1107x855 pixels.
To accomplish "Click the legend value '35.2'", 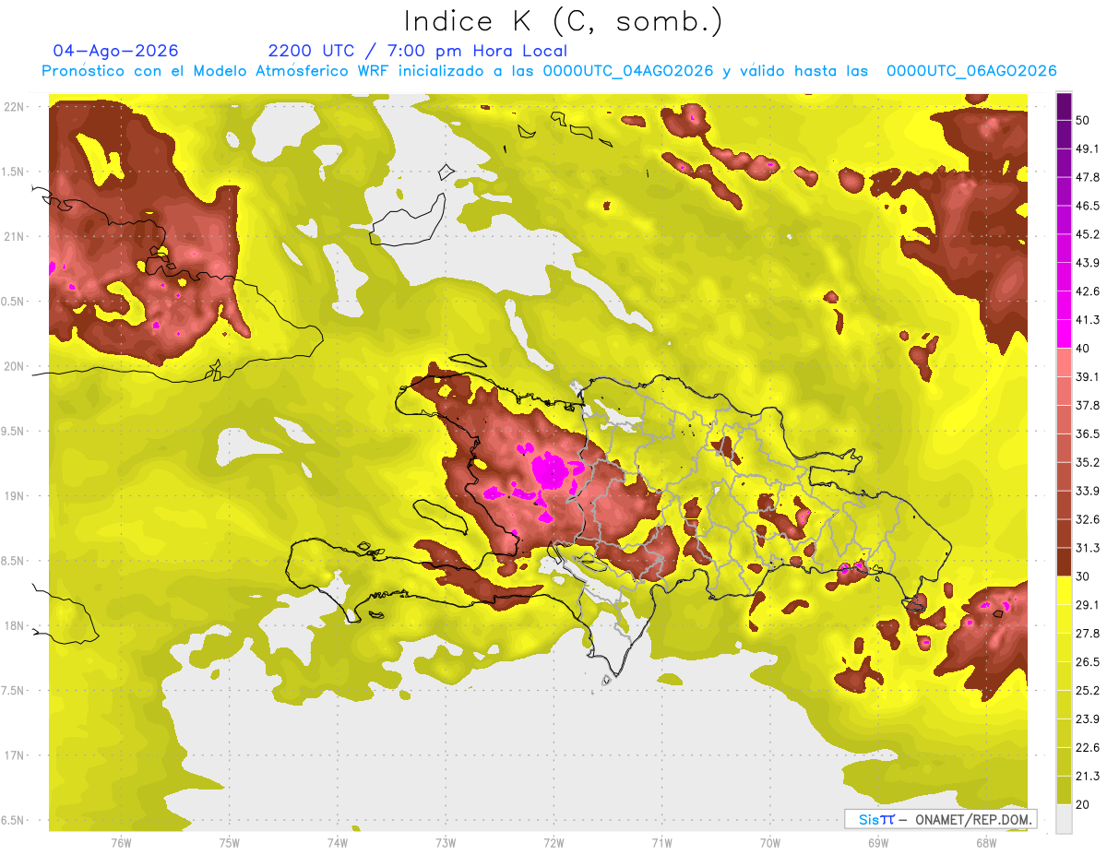I will click(1087, 462).
